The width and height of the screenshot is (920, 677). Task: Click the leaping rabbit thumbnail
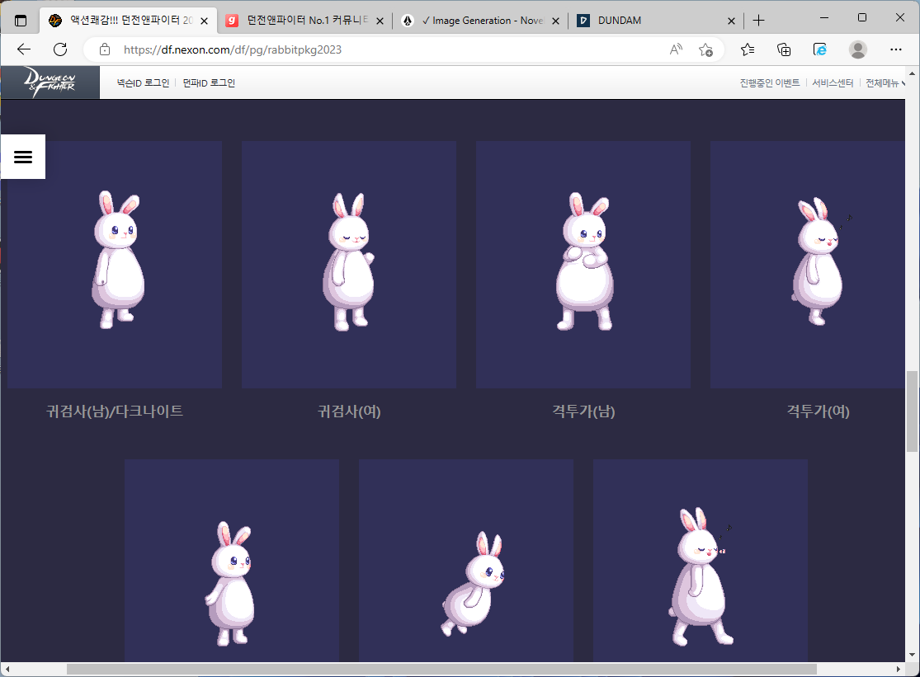coord(466,561)
